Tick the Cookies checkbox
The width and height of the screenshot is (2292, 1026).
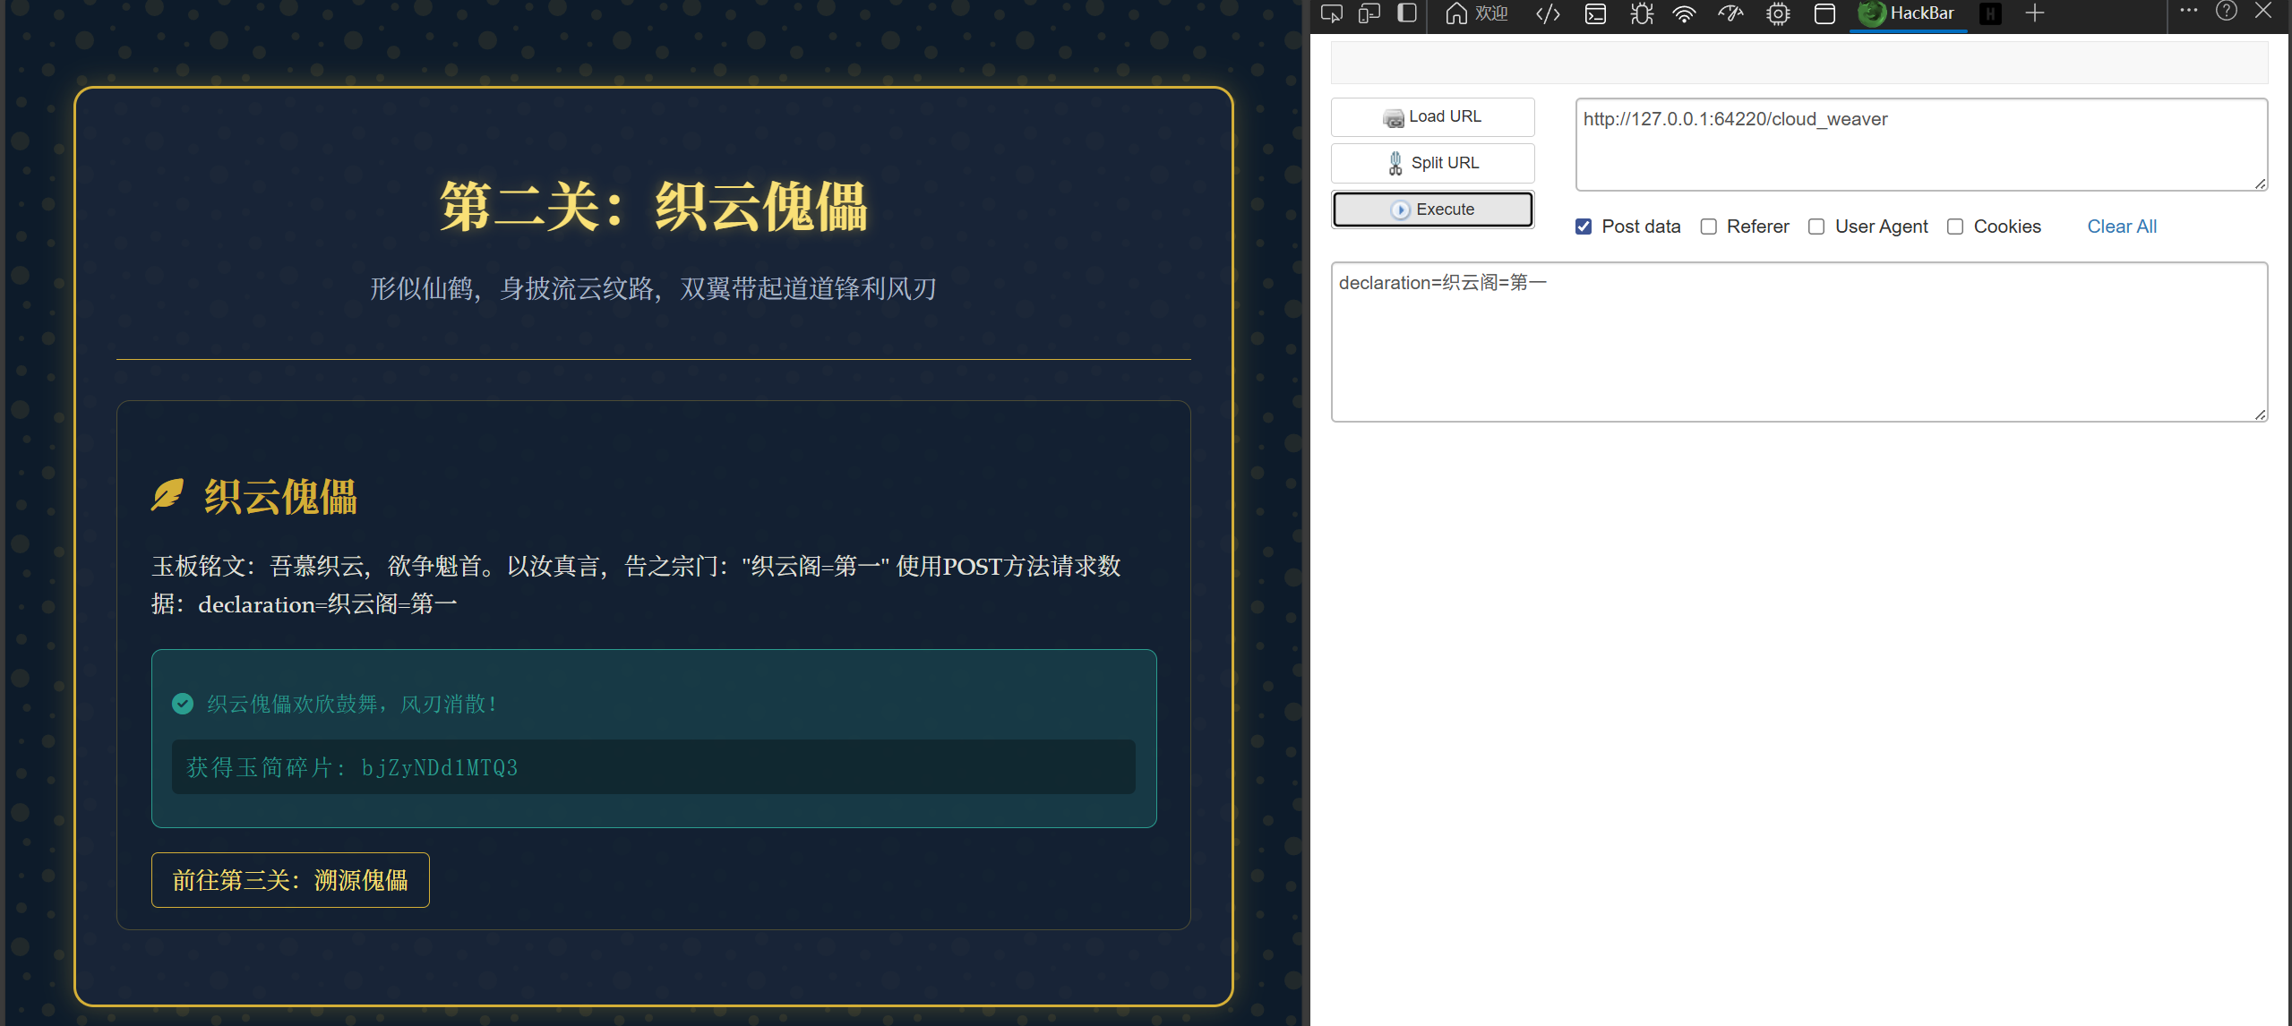pyautogui.click(x=1955, y=227)
